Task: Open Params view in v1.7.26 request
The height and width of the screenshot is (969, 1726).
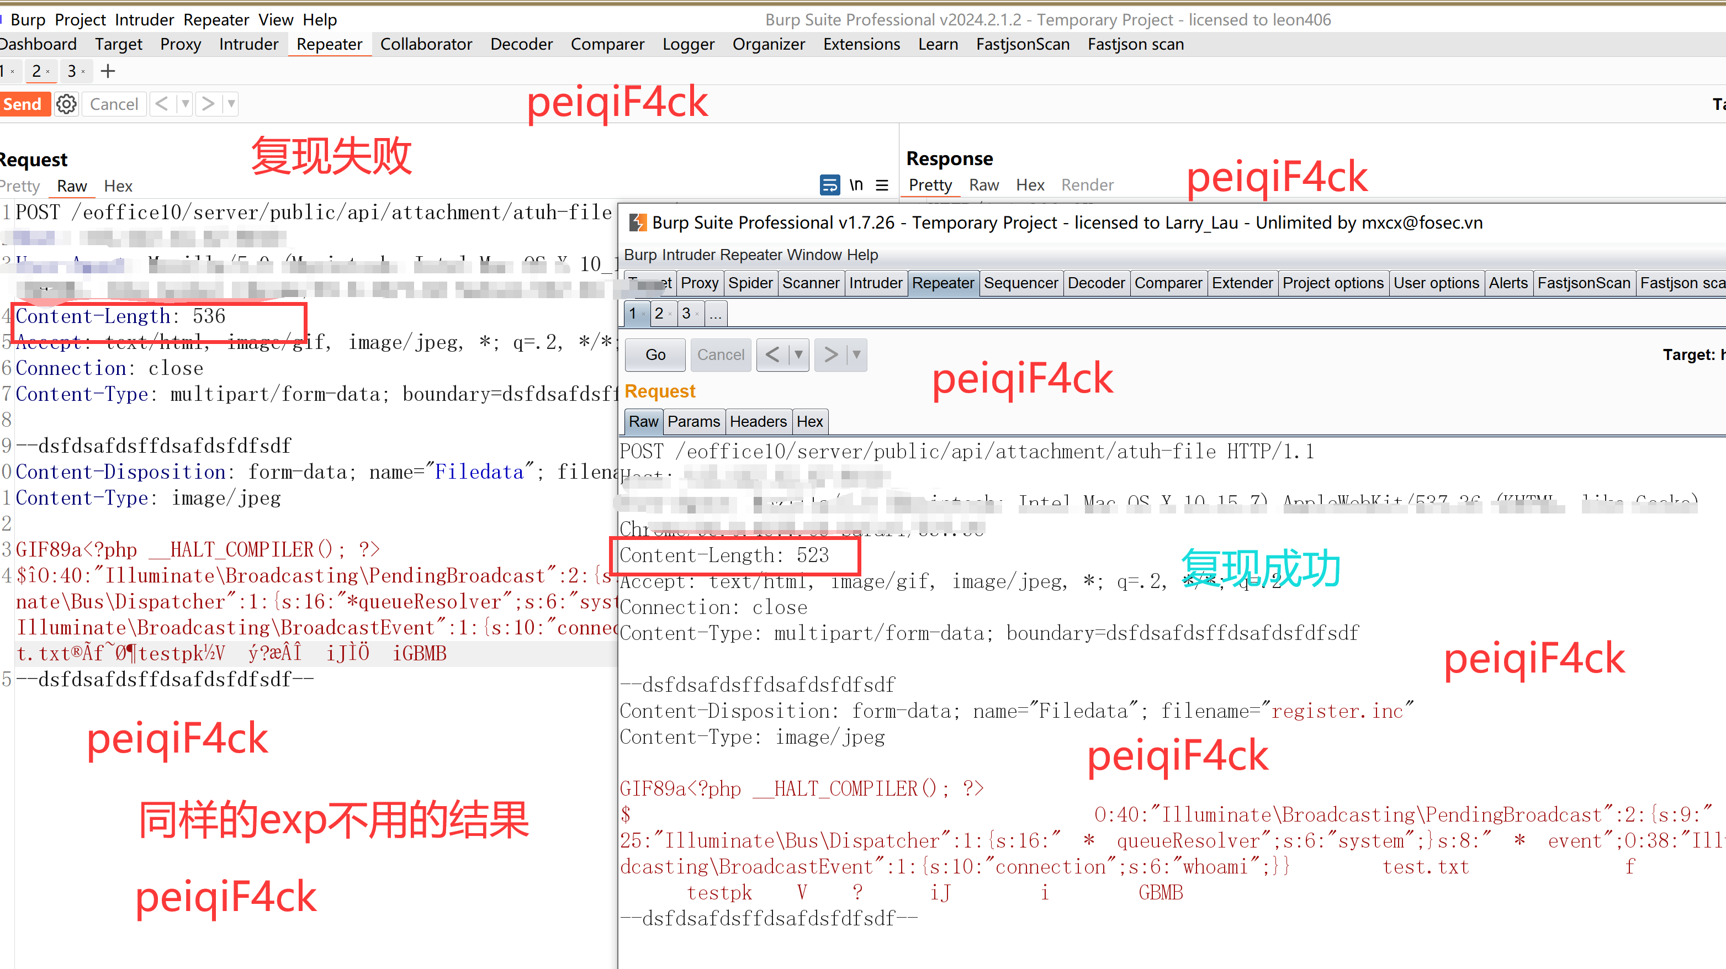Action: click(x=693, y=421)
